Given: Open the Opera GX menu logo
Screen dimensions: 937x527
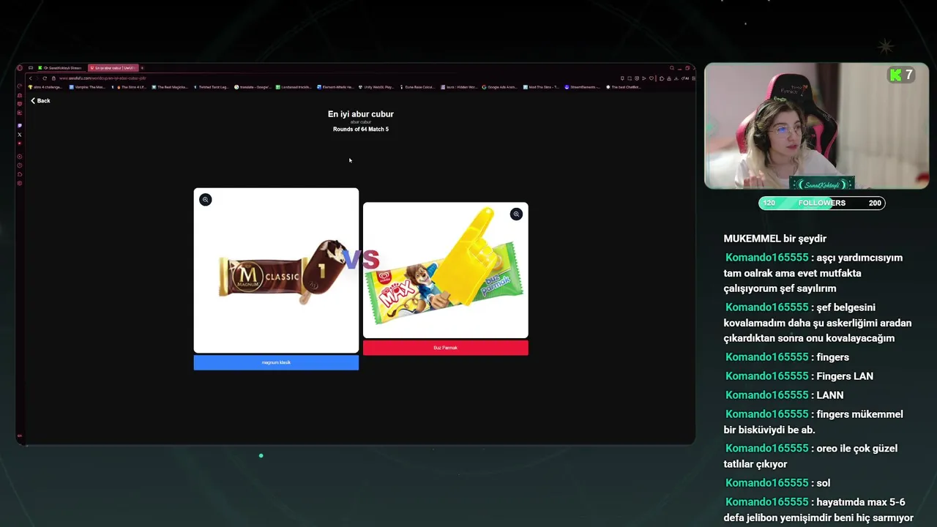Looking at the screenshot, I should click(20, 68).
